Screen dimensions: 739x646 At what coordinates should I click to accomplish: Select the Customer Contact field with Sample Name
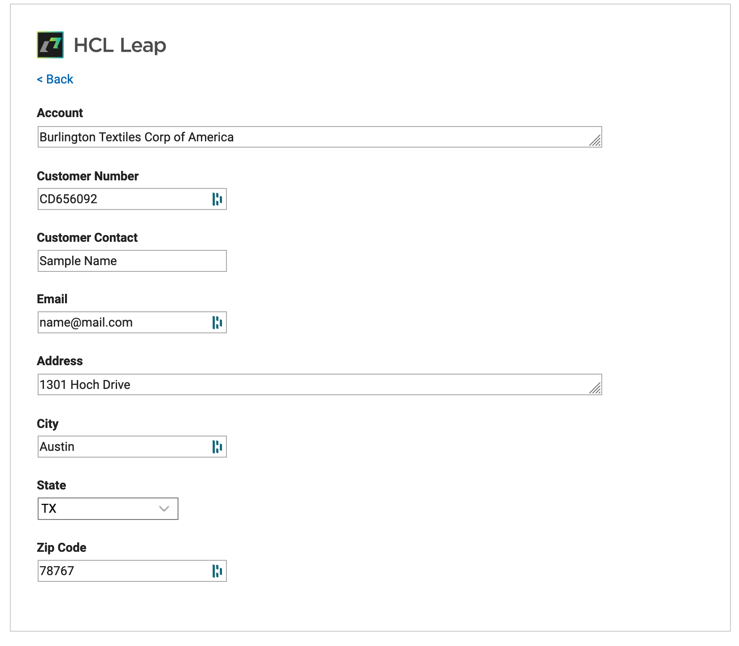click(132, 261)
